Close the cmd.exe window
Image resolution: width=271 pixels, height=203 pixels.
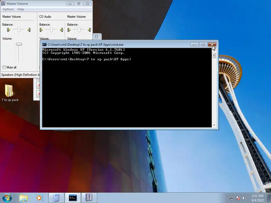(212, 45)
